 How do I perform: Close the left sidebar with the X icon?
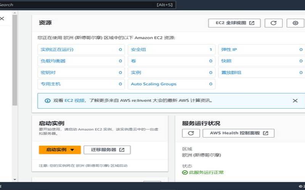pyautogui.click(x=2, y=18)
